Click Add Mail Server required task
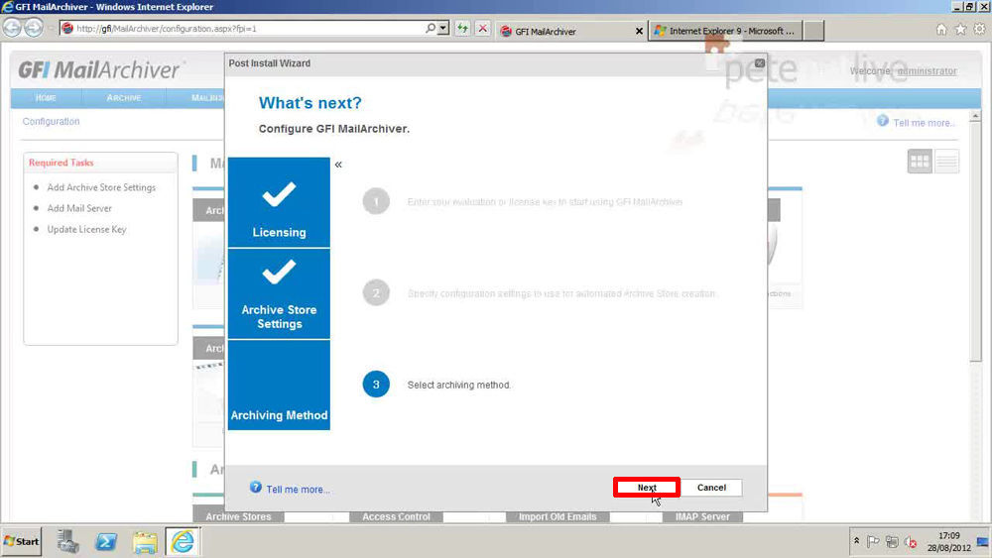Screen dimensions: 992x558 [79, 208]
